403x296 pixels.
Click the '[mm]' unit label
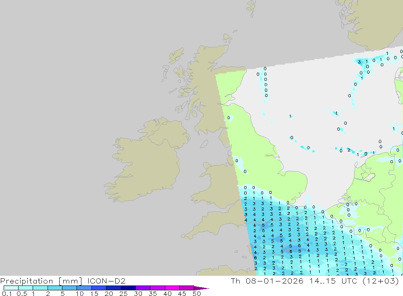coord(70,281)
